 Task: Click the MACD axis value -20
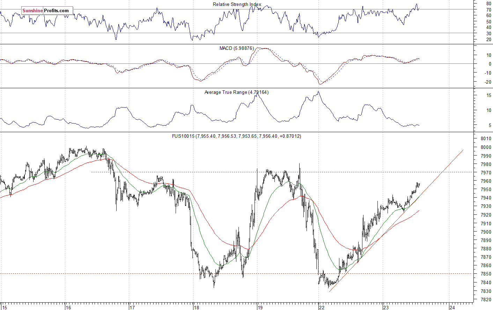pyautogui.click(x=488, y=82)
